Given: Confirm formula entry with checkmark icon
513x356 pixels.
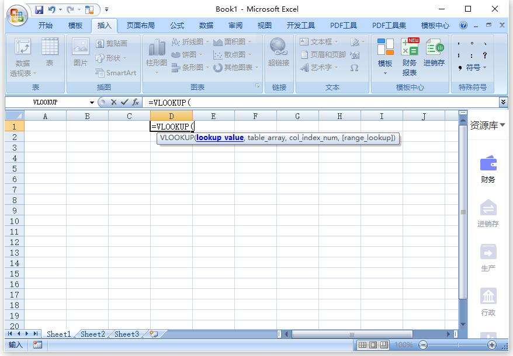Looking at the screenshot, I should tap(124, 102).
